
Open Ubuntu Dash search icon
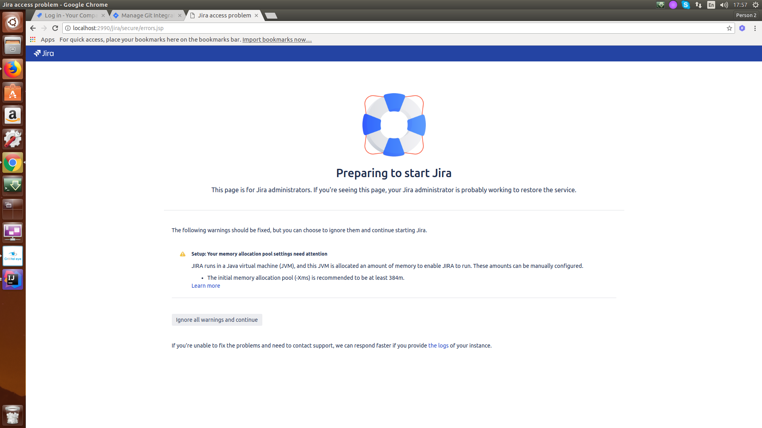(x=13, y=22)
